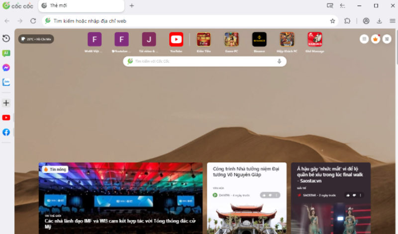Open the hamburger main menu
Screen dimensions: 398x234
click(392, 21)
